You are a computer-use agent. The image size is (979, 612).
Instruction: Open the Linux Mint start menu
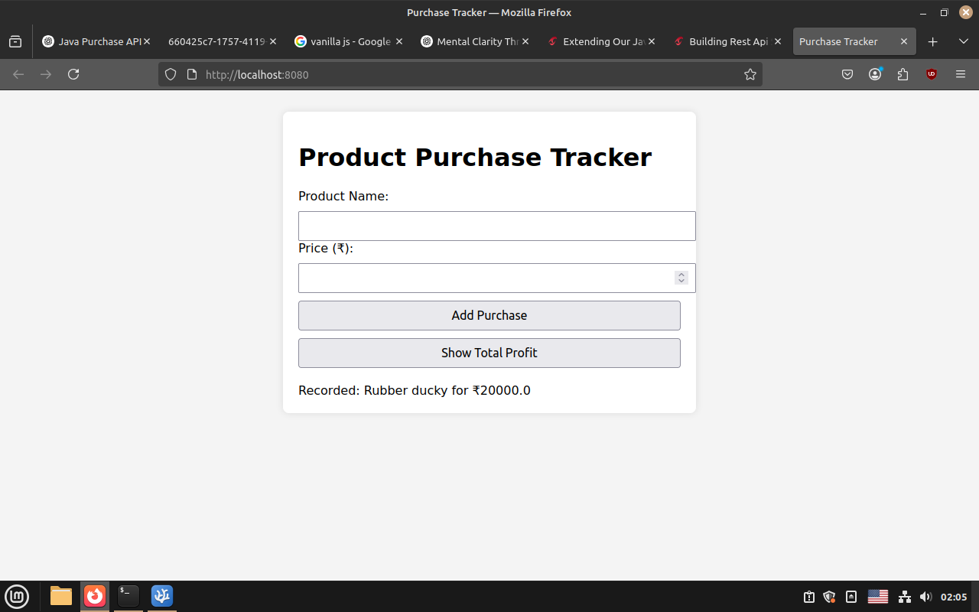(x=17, y=596)
